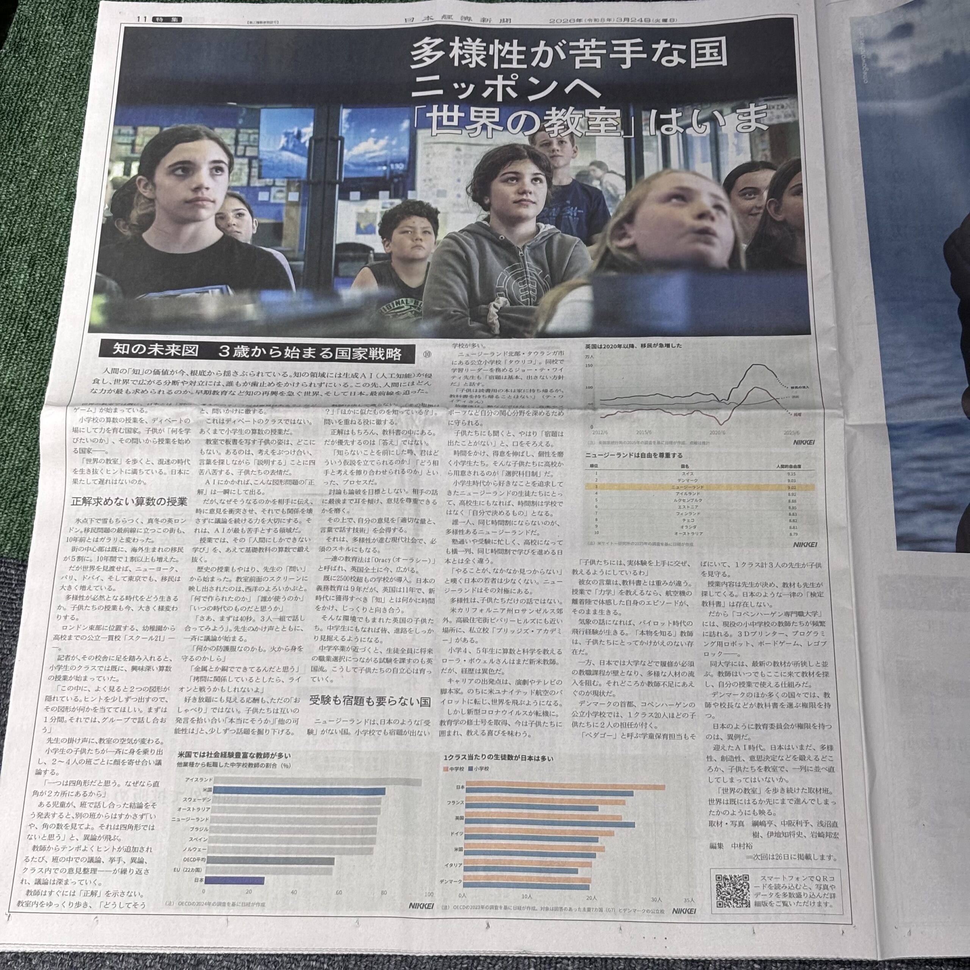Click NIKKEI logo under the freedom ranking table
Screen dimensions: 970x970
(805, 544)
